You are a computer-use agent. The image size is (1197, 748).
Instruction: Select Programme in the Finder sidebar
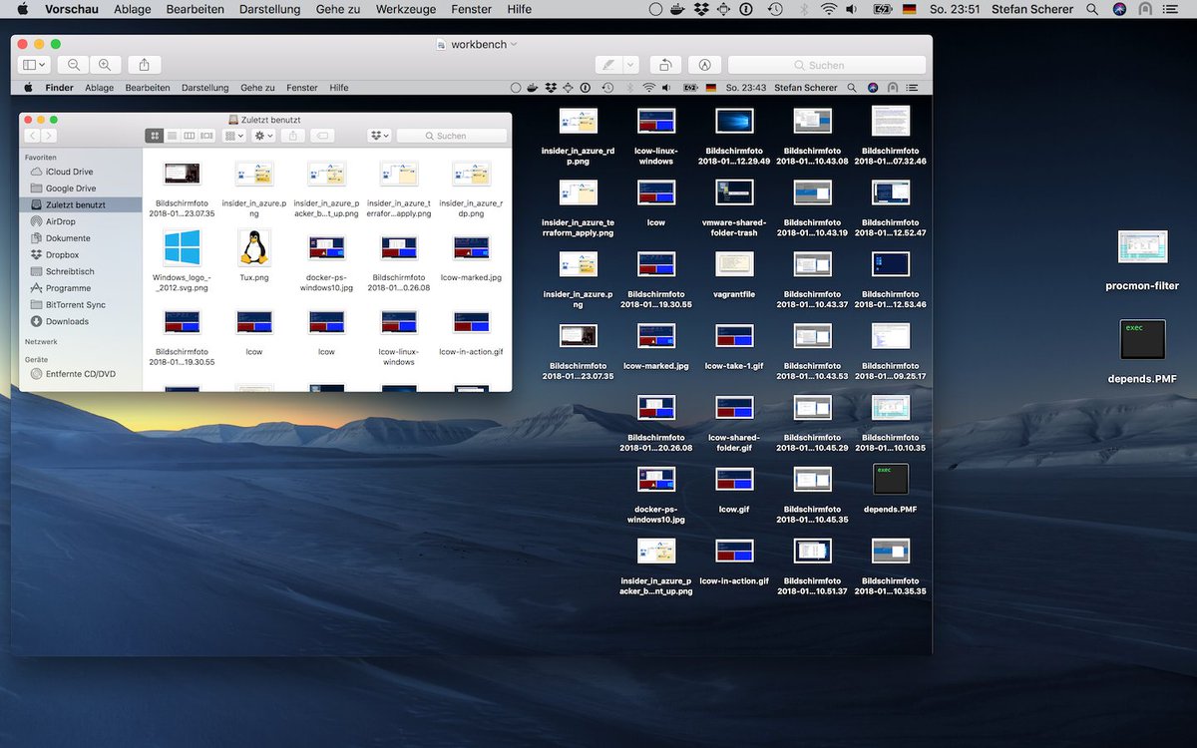(68, 288)
